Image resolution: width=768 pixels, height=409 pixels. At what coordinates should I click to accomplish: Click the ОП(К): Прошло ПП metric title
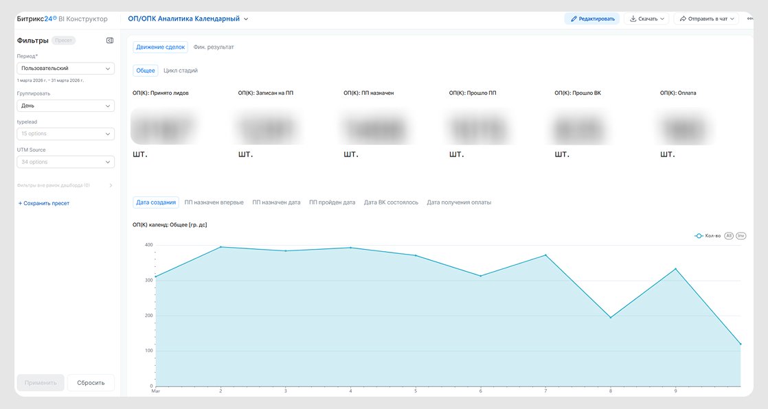473,93
